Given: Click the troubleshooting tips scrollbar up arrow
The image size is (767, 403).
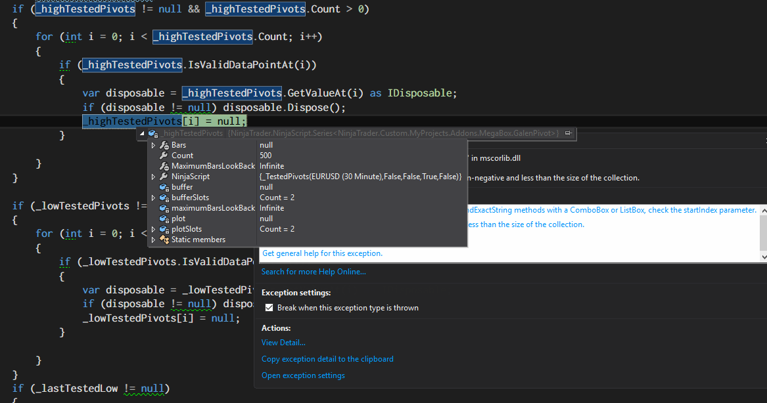Looking at the screenshot, I should pyautogui.click(x=764, y=209).
